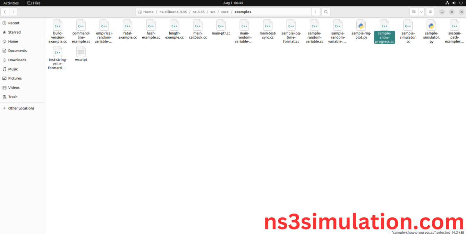Click the clock showing Aug 1 06:44

pyautogui.click(x=233, y=3)
